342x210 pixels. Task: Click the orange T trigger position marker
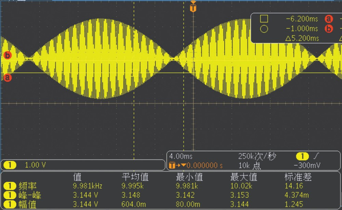point(193,8)
